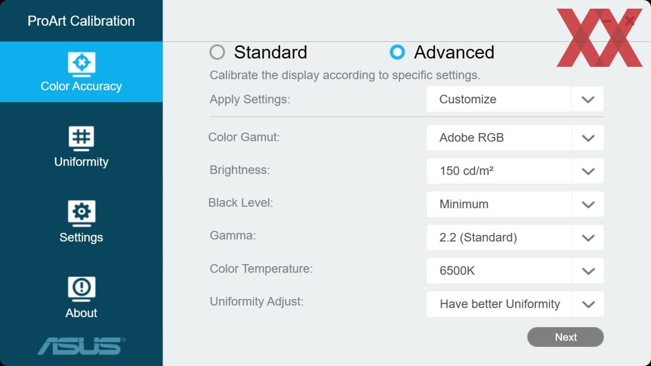
Task: Open the Settings gear monitor icon
Action: coord(81,213)
